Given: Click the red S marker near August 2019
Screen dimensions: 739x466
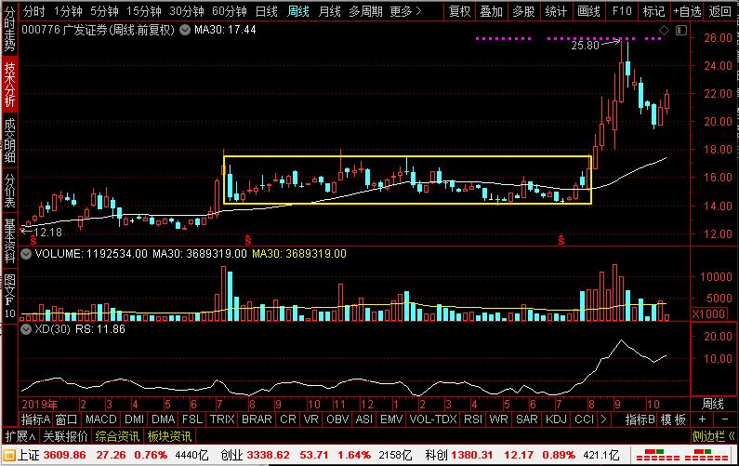Looking at the screenshot, I should click(x=248, y=240).
